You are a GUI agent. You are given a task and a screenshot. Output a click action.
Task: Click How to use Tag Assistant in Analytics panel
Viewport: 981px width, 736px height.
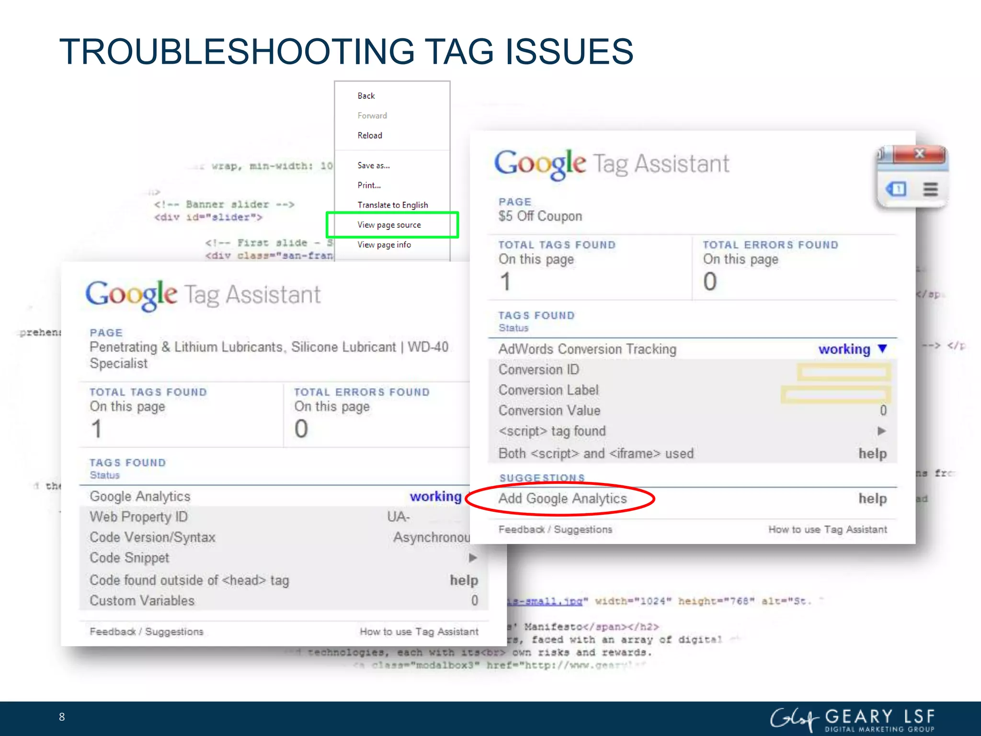point(419,632)
